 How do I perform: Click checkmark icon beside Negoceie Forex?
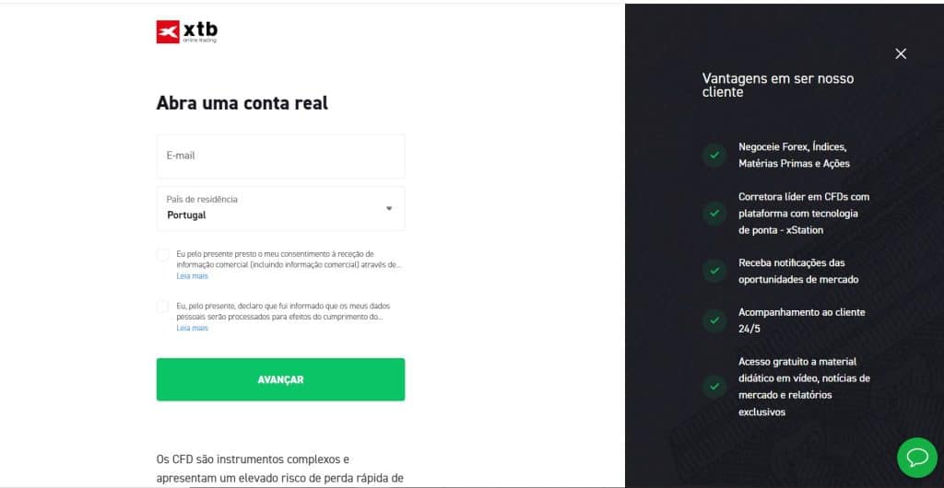pos(714,155)
